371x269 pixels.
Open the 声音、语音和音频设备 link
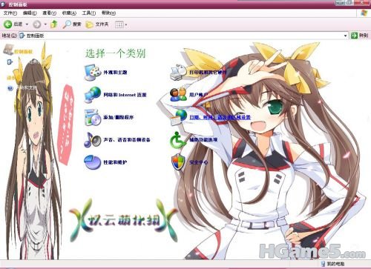click(x=127, y=140)
